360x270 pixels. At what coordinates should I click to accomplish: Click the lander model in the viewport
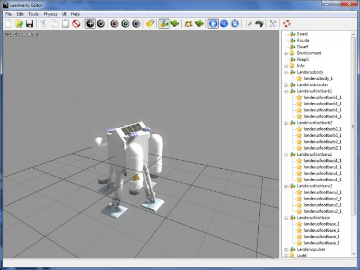(128, 163)
